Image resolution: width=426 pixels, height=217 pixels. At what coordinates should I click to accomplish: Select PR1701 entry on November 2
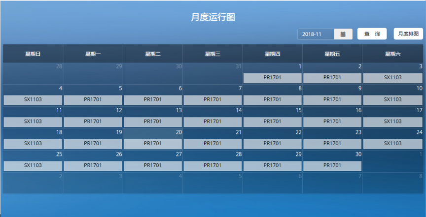(x=332, y=78)
